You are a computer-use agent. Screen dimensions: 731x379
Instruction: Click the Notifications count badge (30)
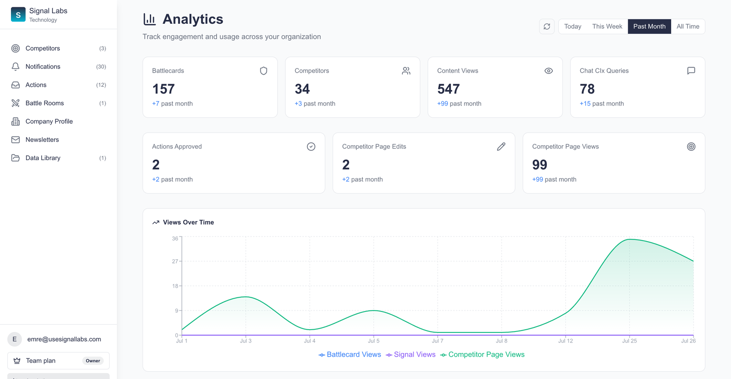pos(101,67)
